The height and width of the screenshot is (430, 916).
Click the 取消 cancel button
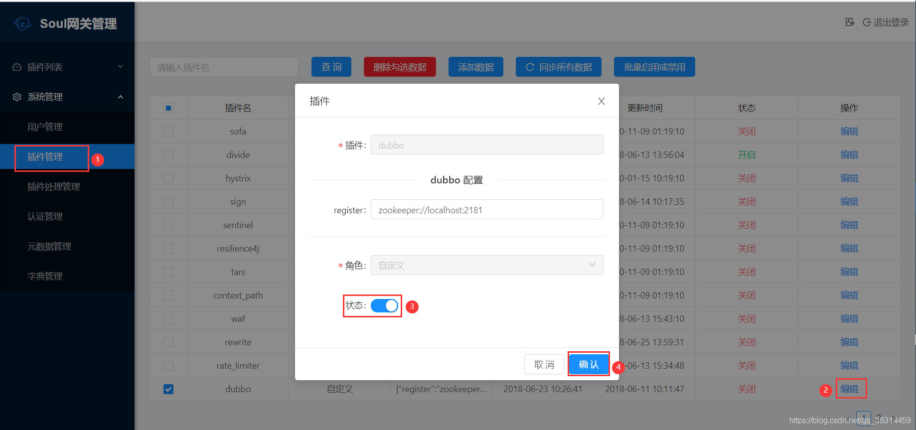coord(544,364)
